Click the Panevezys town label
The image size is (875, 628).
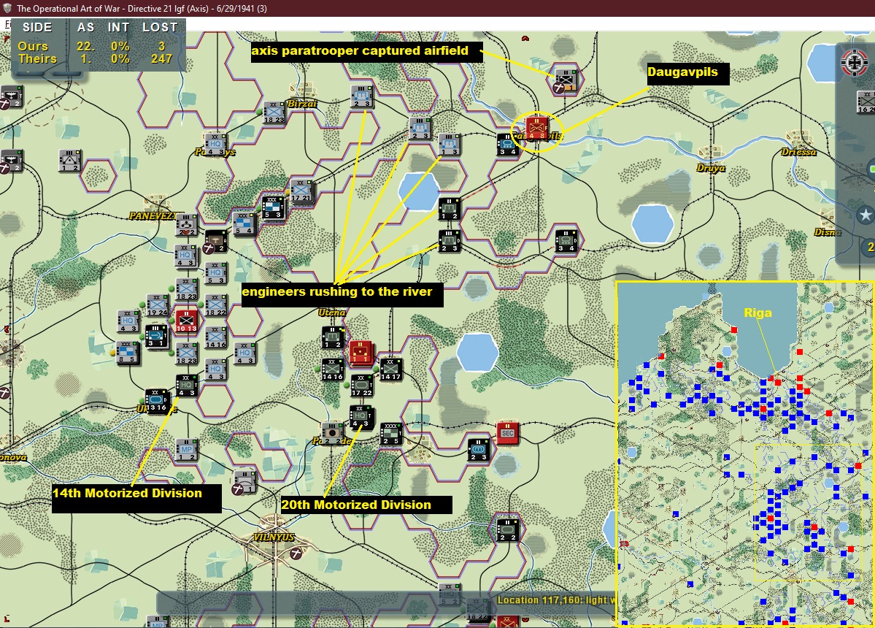click(x=153, y=215)
